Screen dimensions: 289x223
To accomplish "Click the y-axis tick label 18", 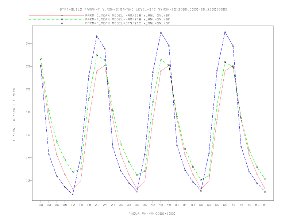I will [28, 112].
